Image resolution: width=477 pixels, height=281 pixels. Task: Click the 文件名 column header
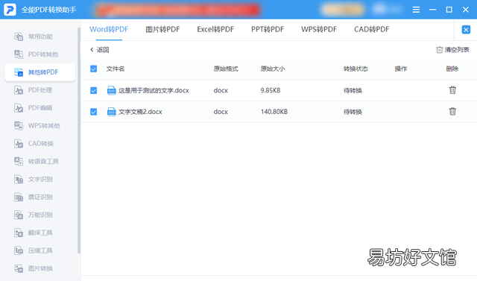tap(116, 69)
